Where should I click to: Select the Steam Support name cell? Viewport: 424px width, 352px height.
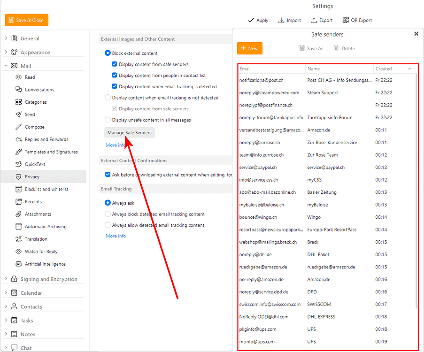pos(322,92)
